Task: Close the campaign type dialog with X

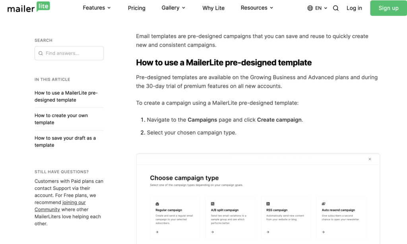Action: [370, 159]
